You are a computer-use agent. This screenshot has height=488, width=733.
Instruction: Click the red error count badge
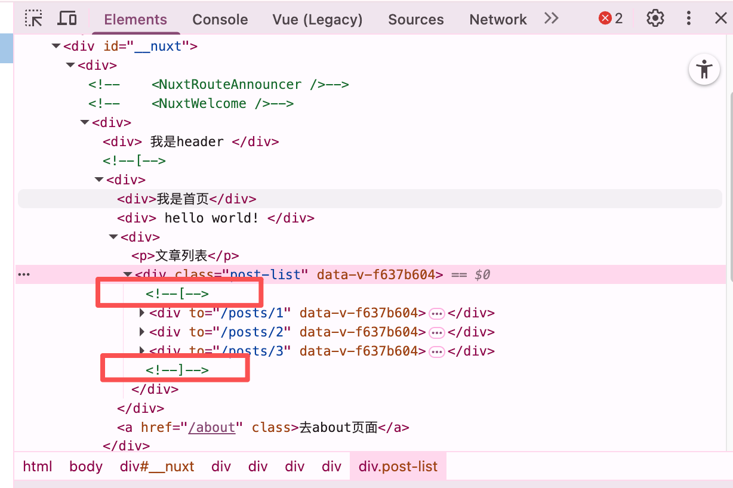pyautogui.click(x=611, y=18)
